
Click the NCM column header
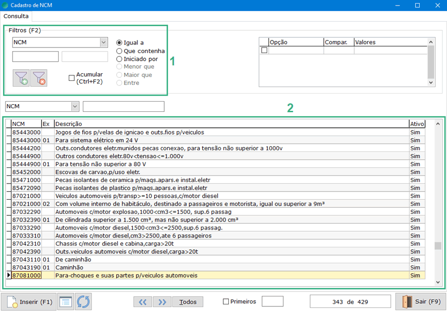[26, 124]
